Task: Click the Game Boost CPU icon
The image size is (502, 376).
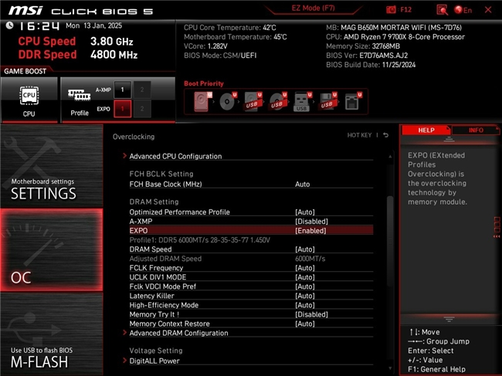Action: (x=29, y=100)
